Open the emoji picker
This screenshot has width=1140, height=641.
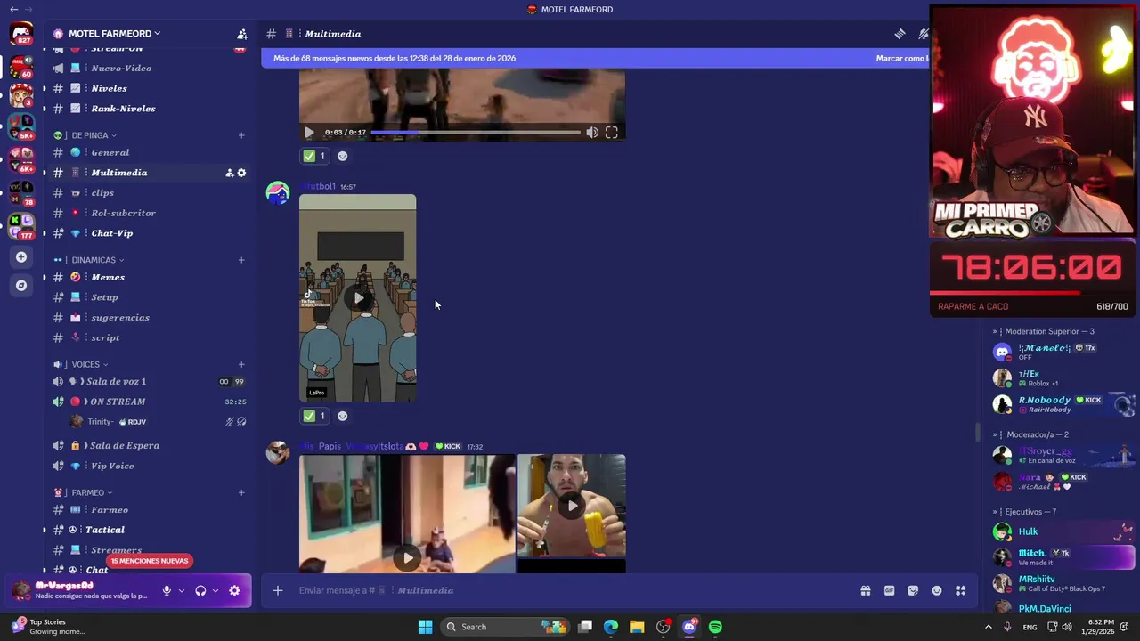click(x=937, y=590)
